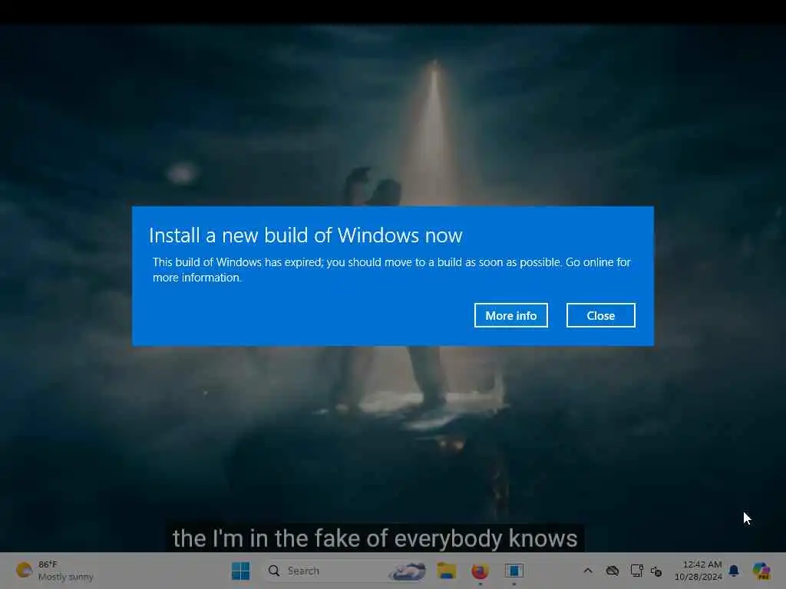This screenshot has width=786, height=589.
Task: Open the Windows Start menu
Action: pyautogui.click(x=240, y=571)
